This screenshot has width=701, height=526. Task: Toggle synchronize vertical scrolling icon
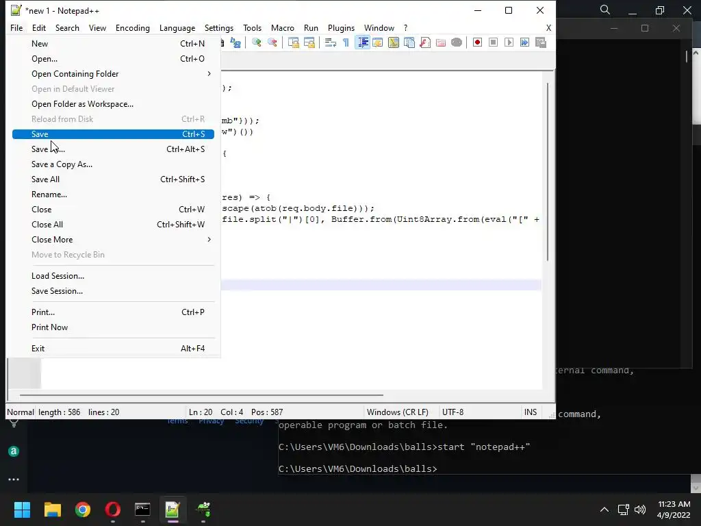(293, 42)
